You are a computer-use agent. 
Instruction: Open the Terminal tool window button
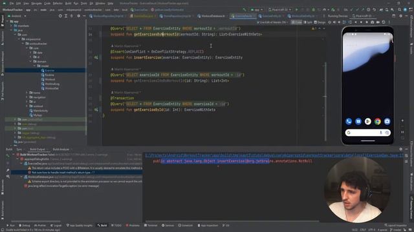[x=151, y=226]
